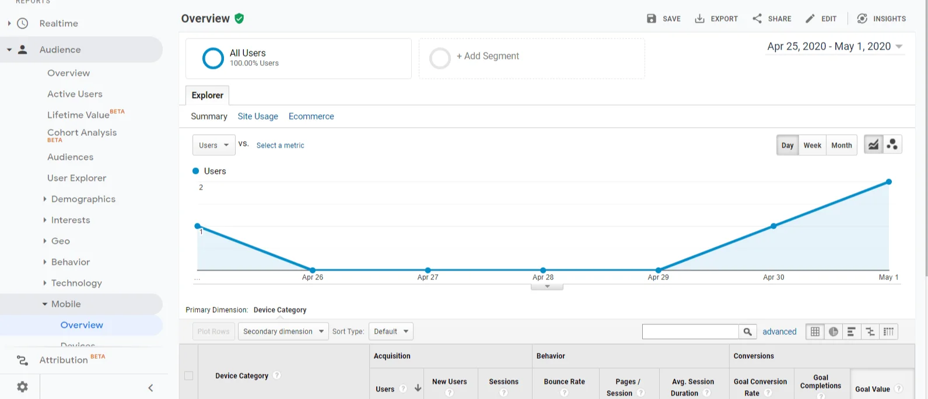Viewport: 928px width, 399px height.
Task: Open the Secondary dimension dropdown
Action: [283, 331]
